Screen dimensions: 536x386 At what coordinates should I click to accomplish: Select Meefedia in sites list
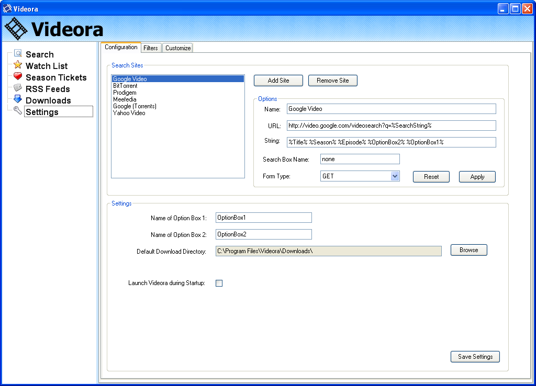pyautogui.click(x=178, y=99)
